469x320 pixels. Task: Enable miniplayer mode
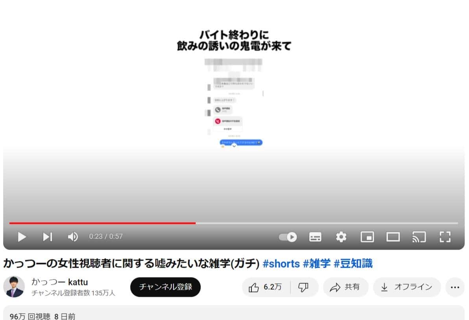tap(367, 237)
